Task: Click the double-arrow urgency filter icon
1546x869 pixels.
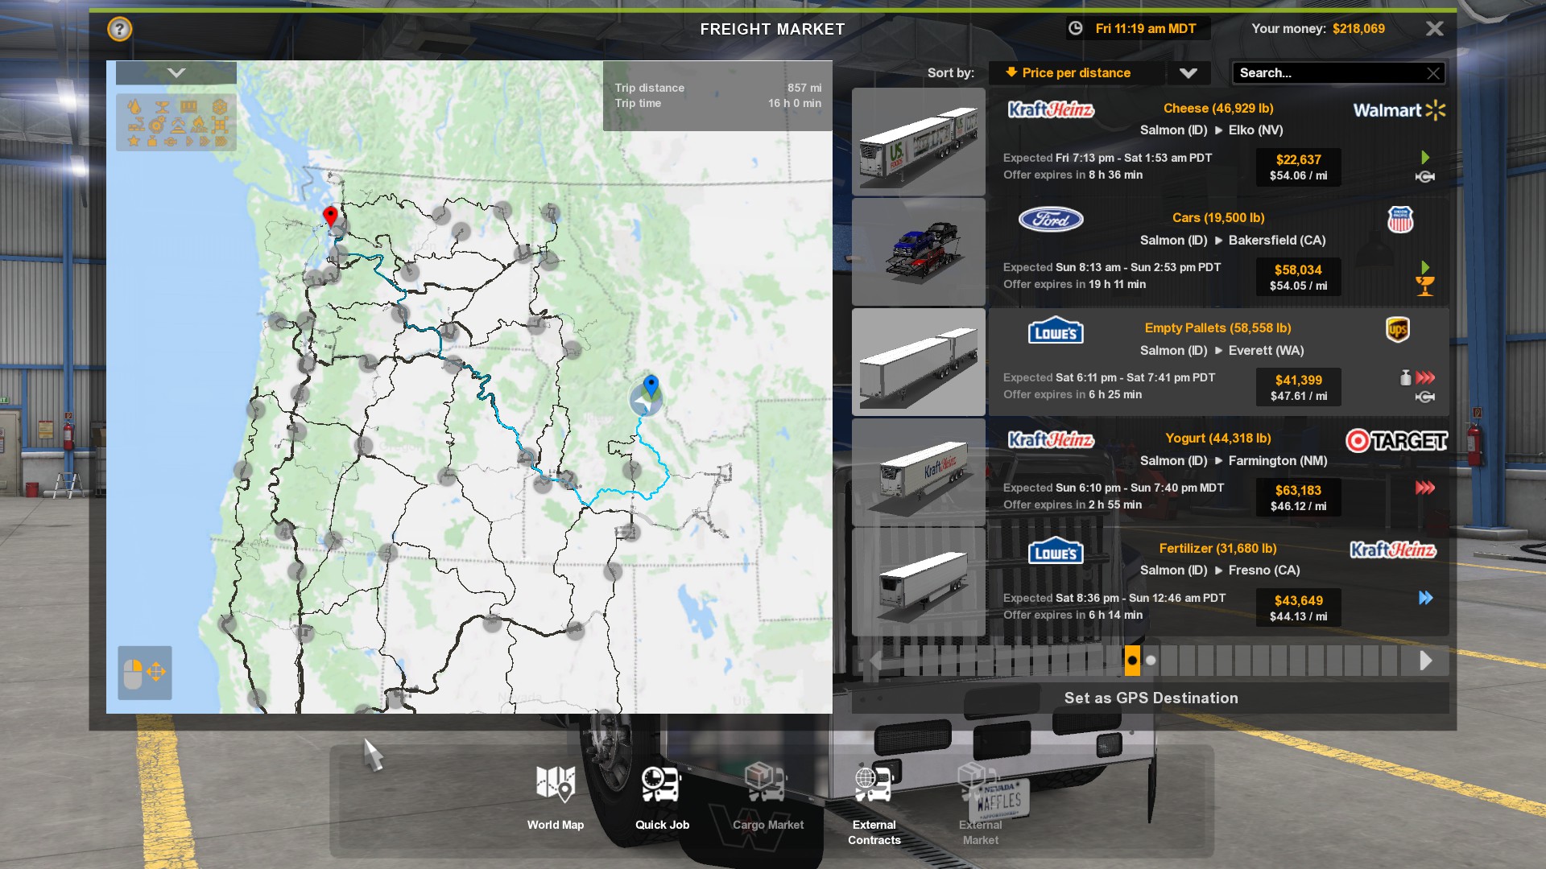Action: pos(205,141)
